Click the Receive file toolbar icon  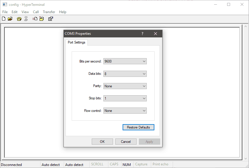pyautogui.click(x=42, y=19)
